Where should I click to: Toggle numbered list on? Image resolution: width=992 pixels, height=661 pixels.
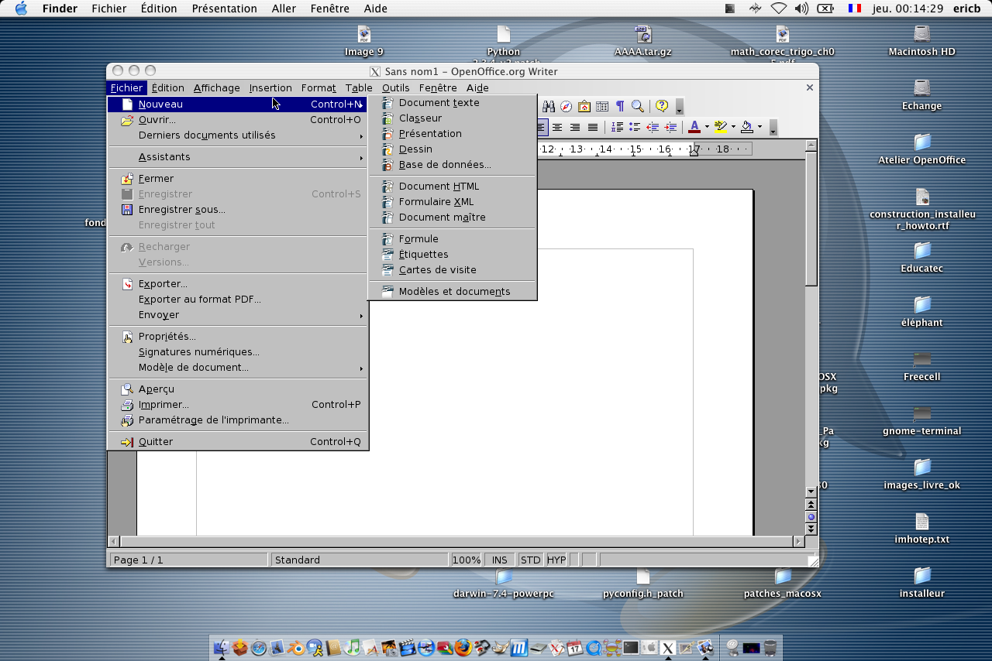coord(618,127)
